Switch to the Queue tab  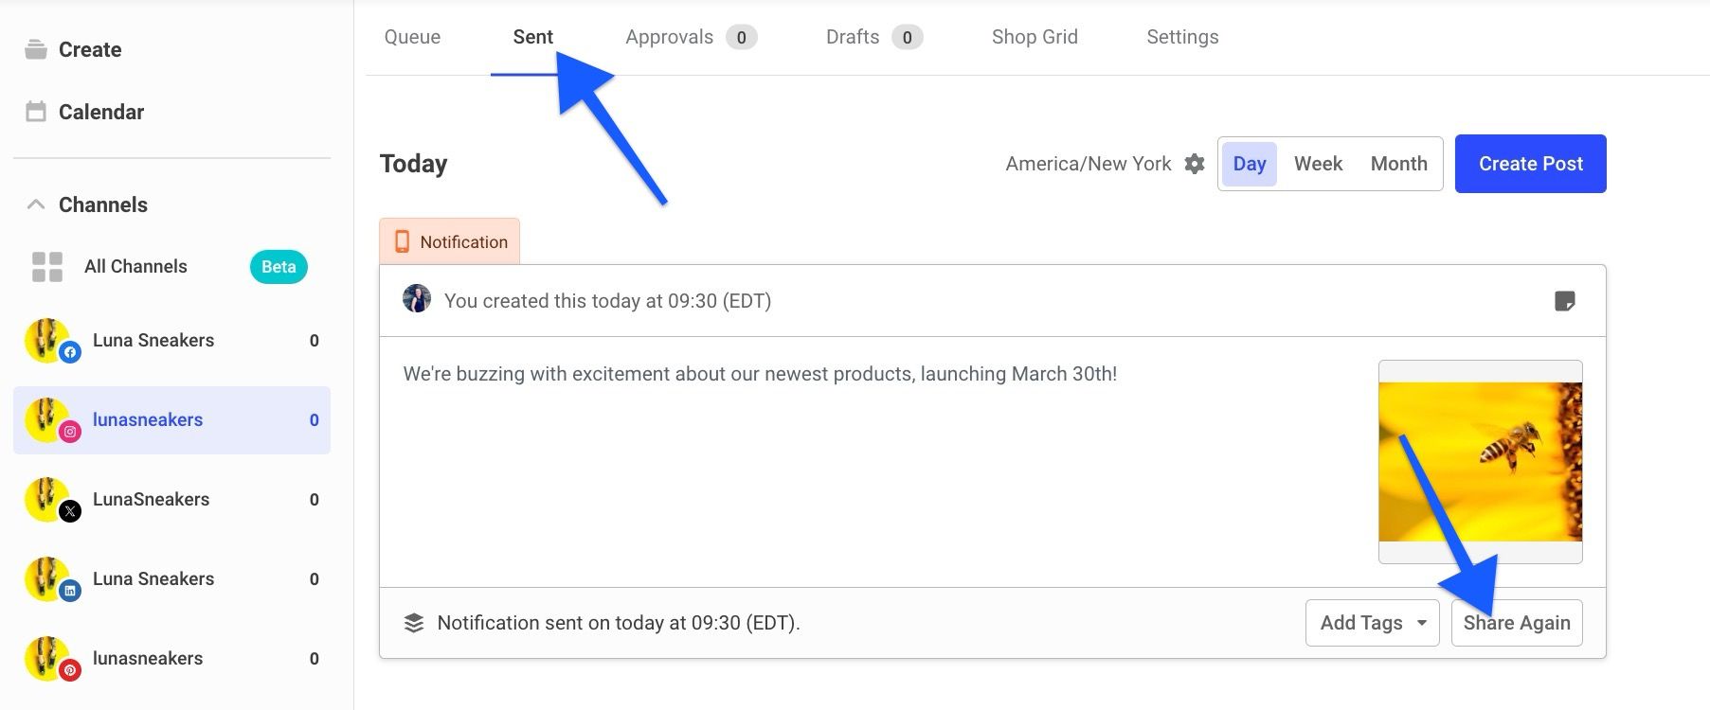tap(411, 36)
